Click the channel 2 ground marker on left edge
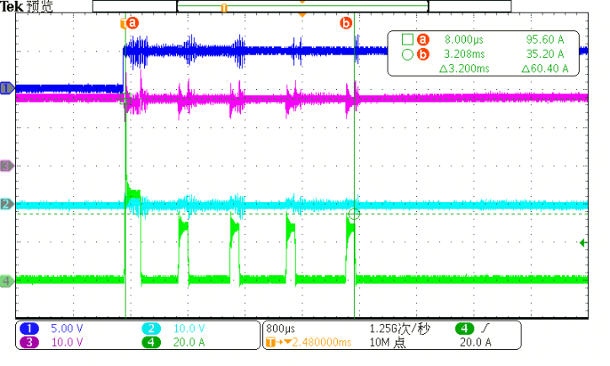 [7, 204]
